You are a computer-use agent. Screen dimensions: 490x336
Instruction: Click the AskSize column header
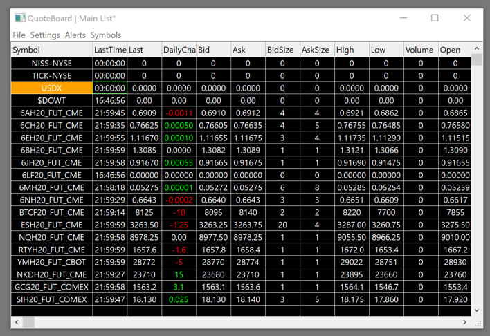click(x=317, y=50)
